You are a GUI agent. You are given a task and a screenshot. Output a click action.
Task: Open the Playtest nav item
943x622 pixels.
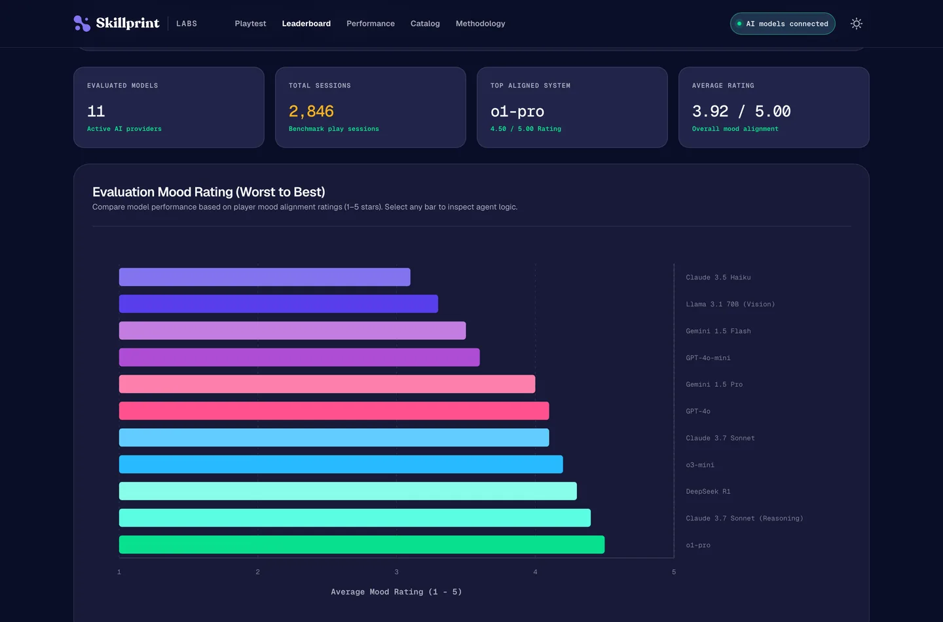tap(250, 24)
